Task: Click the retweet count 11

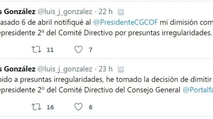Action: (50, 50)
